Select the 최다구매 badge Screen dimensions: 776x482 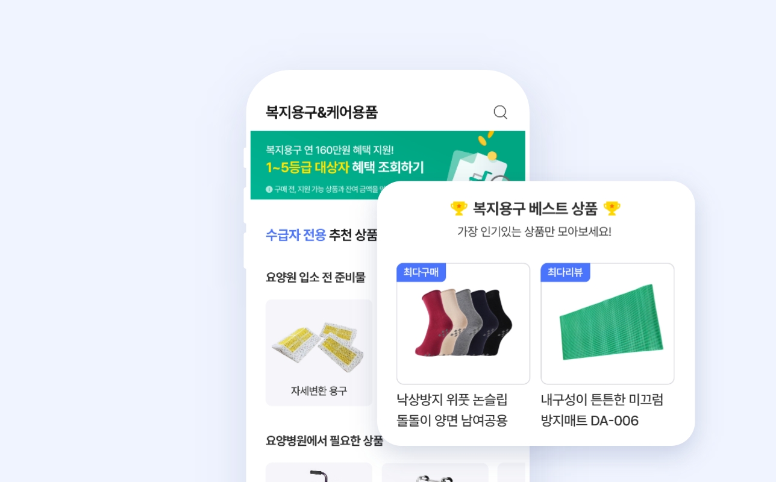coord(421,272)
